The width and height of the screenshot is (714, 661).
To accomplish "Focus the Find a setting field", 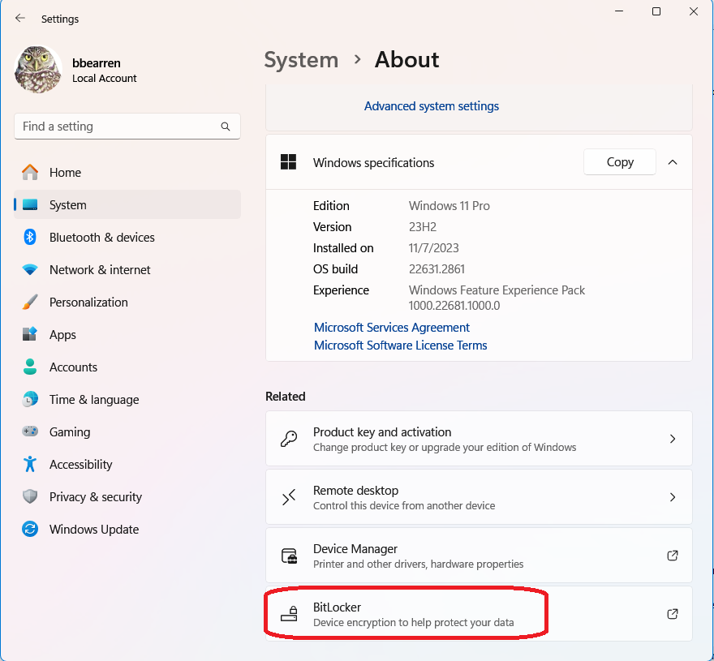I will tap(127, 127).
